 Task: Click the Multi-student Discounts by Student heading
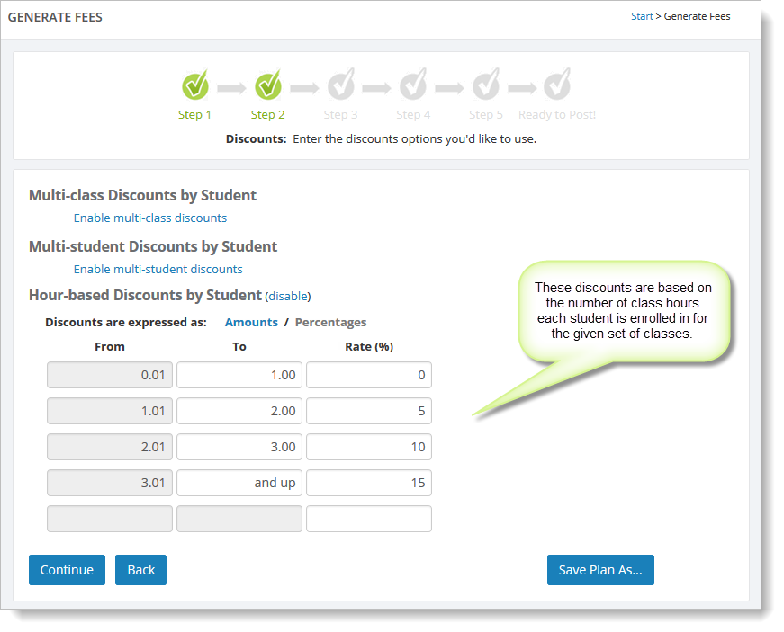click(x=153, y=246)
